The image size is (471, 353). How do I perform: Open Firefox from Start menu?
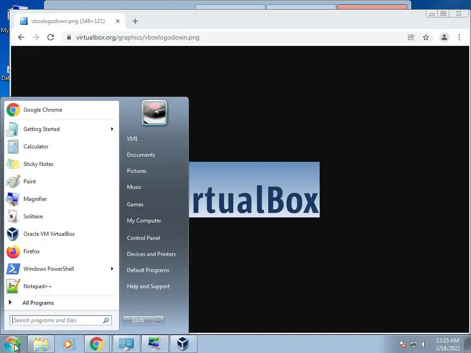pos(62,251)
